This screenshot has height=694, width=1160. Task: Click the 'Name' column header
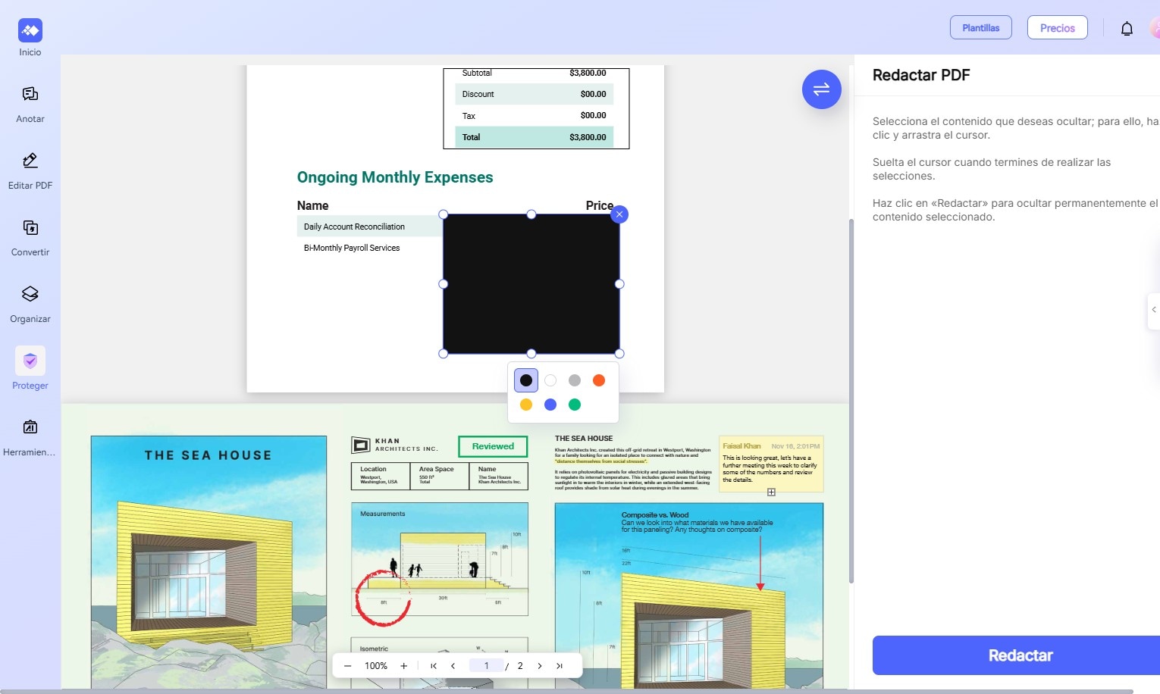click(312, 205)
